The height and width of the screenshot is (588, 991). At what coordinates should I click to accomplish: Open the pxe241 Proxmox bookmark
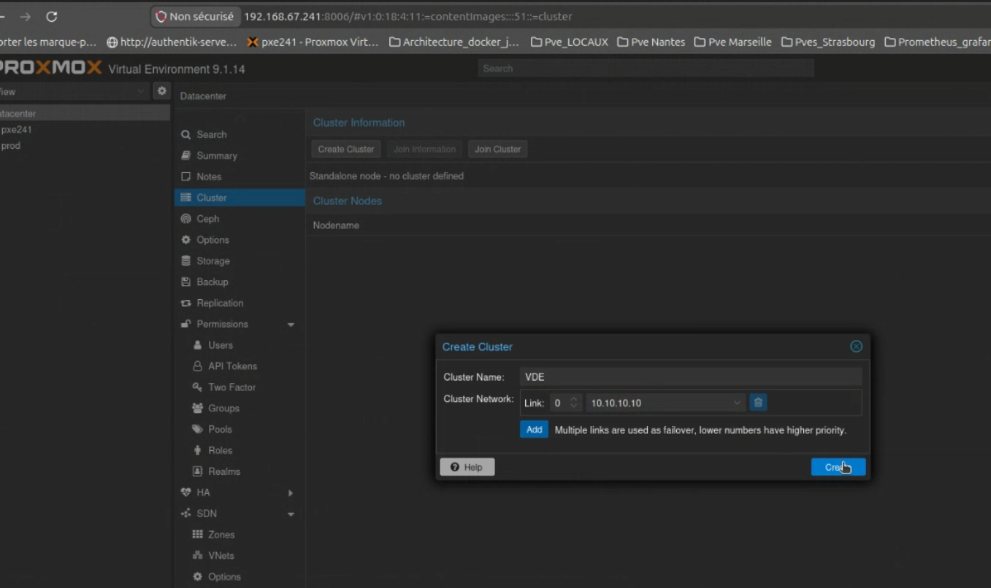click(313, 42)
